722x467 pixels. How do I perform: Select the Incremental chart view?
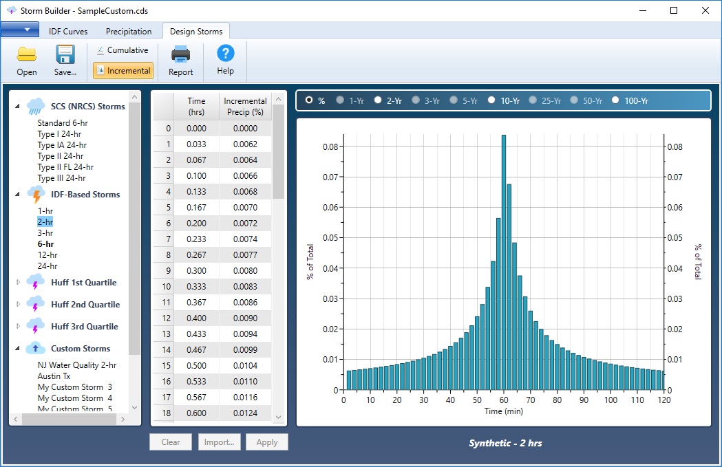click(x=123, y=70)
